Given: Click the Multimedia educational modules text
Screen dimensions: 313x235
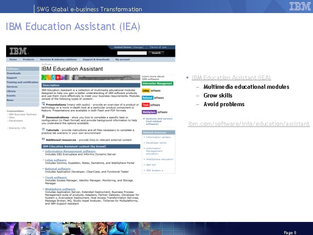Looking at the screenshot, I should pos(246,87).
